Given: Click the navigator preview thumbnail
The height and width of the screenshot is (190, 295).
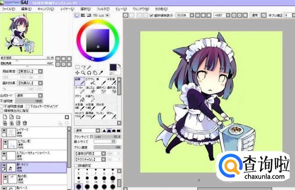Looking at the screenshot, I should (x=22, y=34).
